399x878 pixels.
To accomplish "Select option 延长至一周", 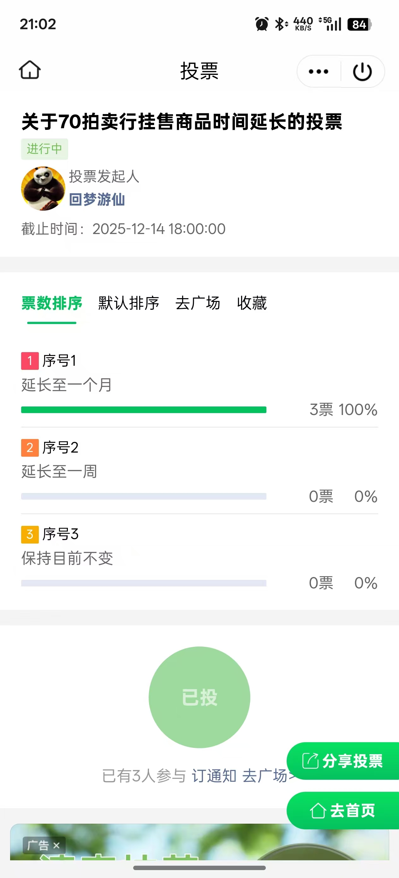I will [x=59, y=472].
